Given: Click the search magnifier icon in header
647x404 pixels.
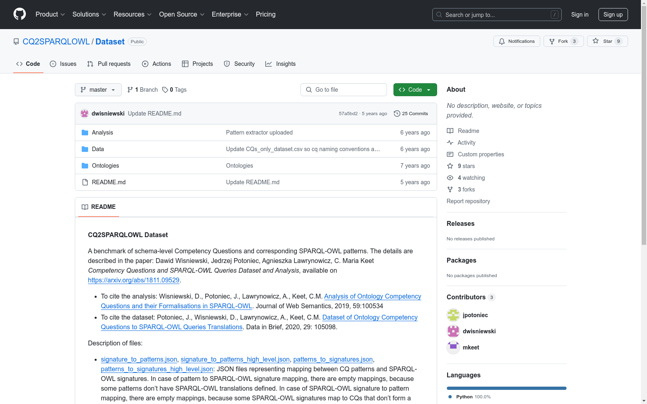Looking at the screenshot, I should click(x=439, y=15).
